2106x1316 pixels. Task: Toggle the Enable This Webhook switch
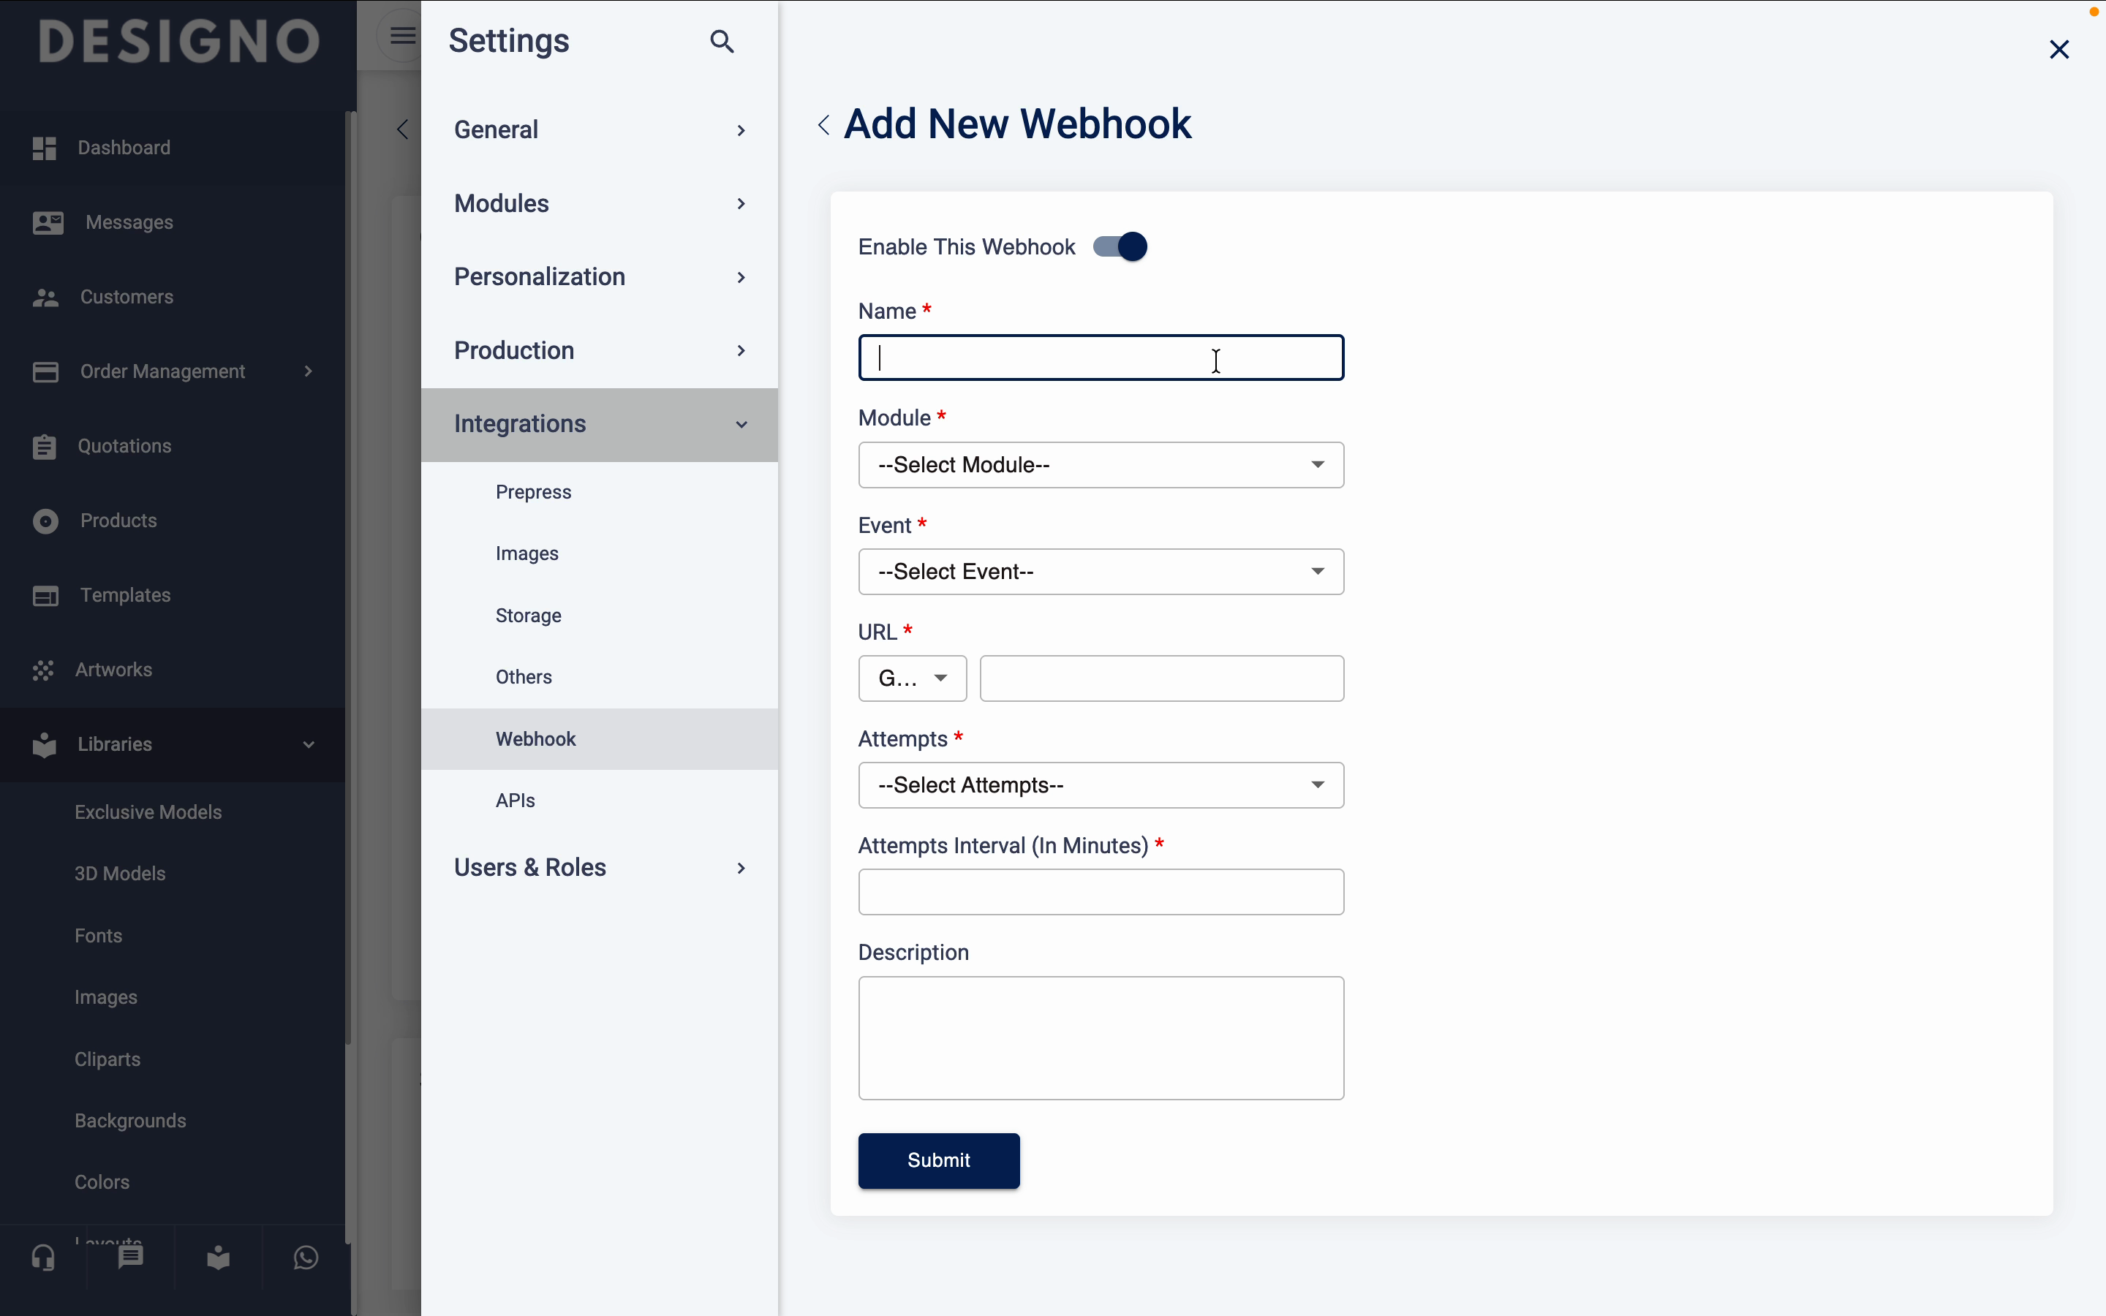[1120, 247]
